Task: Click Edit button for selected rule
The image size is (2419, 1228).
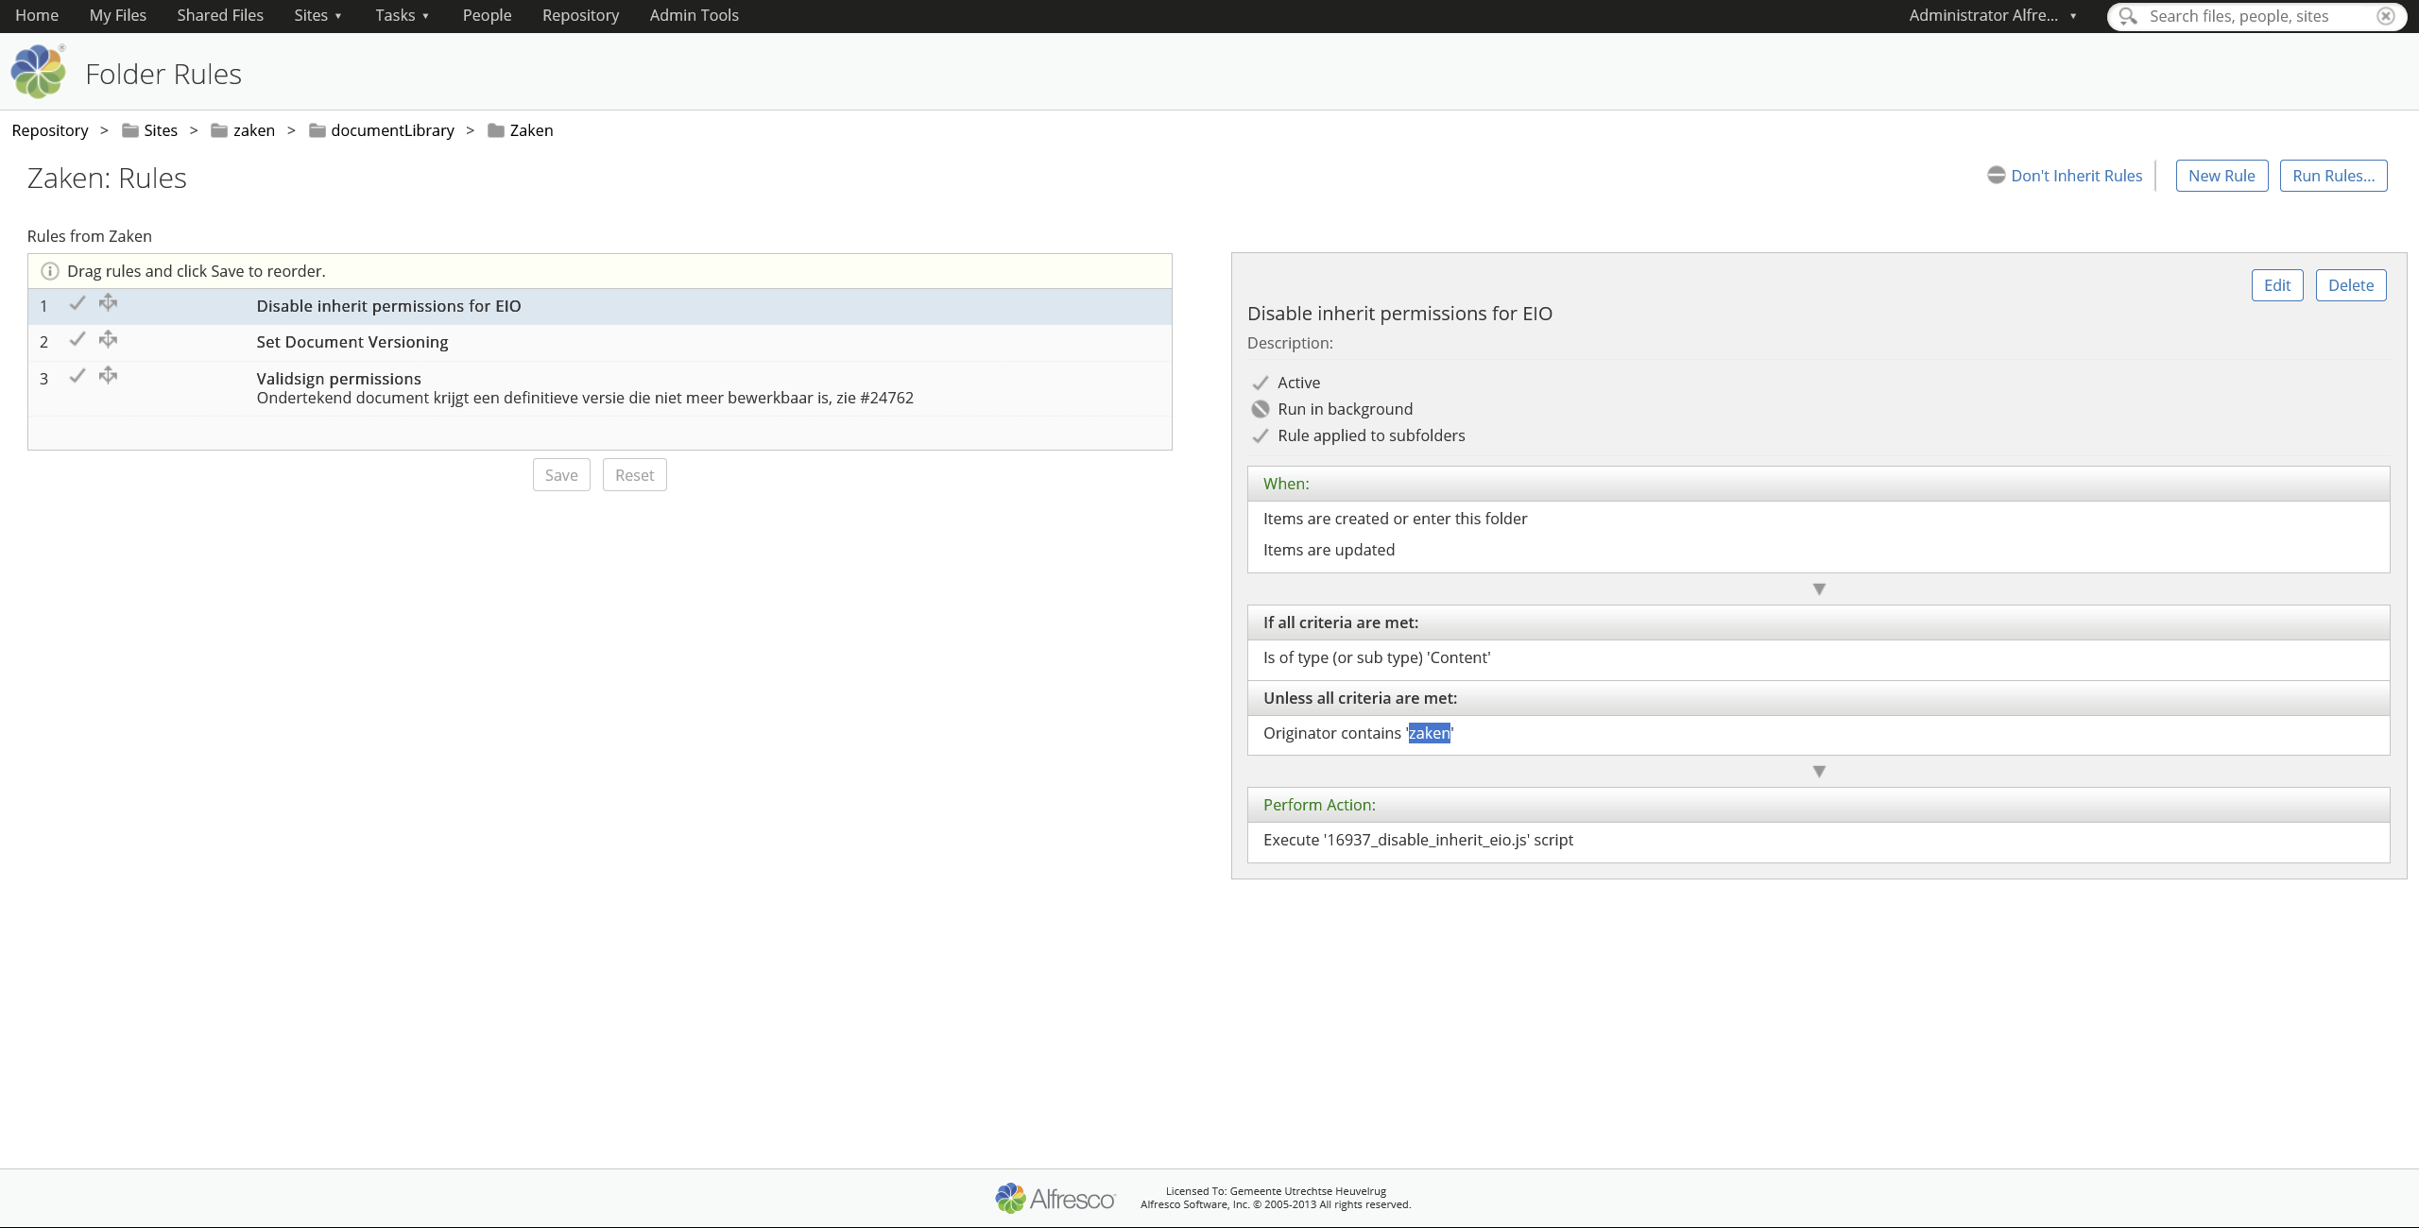Action: click(x=2276, y=285)
